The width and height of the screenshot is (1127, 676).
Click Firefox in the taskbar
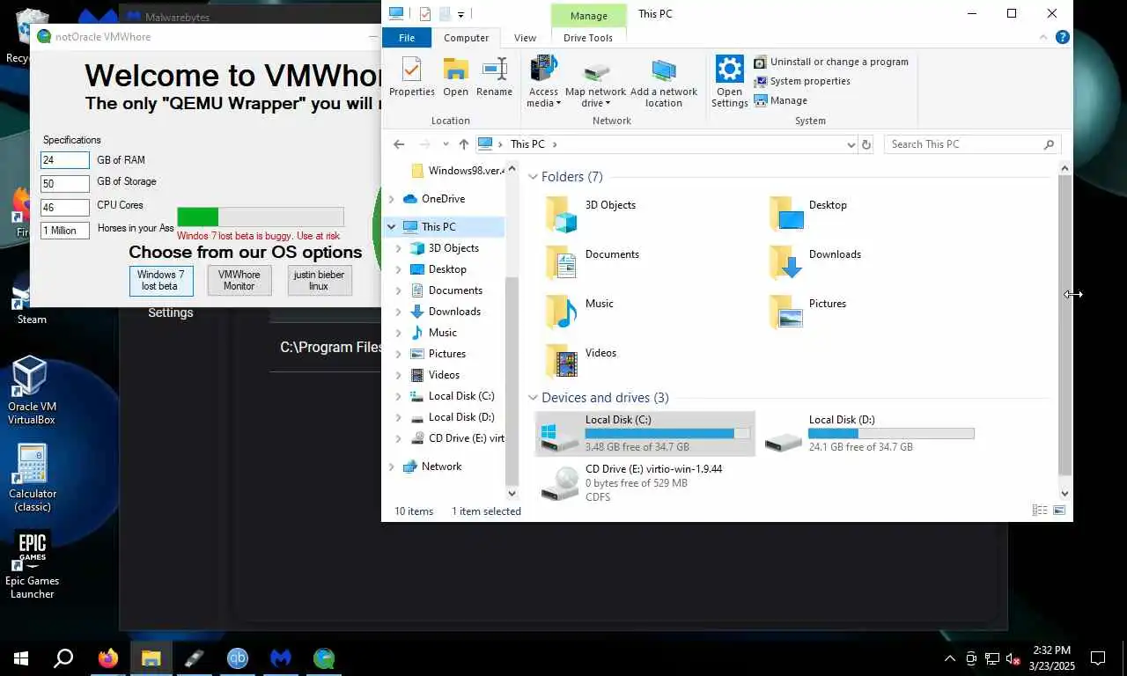coord(108,658)
